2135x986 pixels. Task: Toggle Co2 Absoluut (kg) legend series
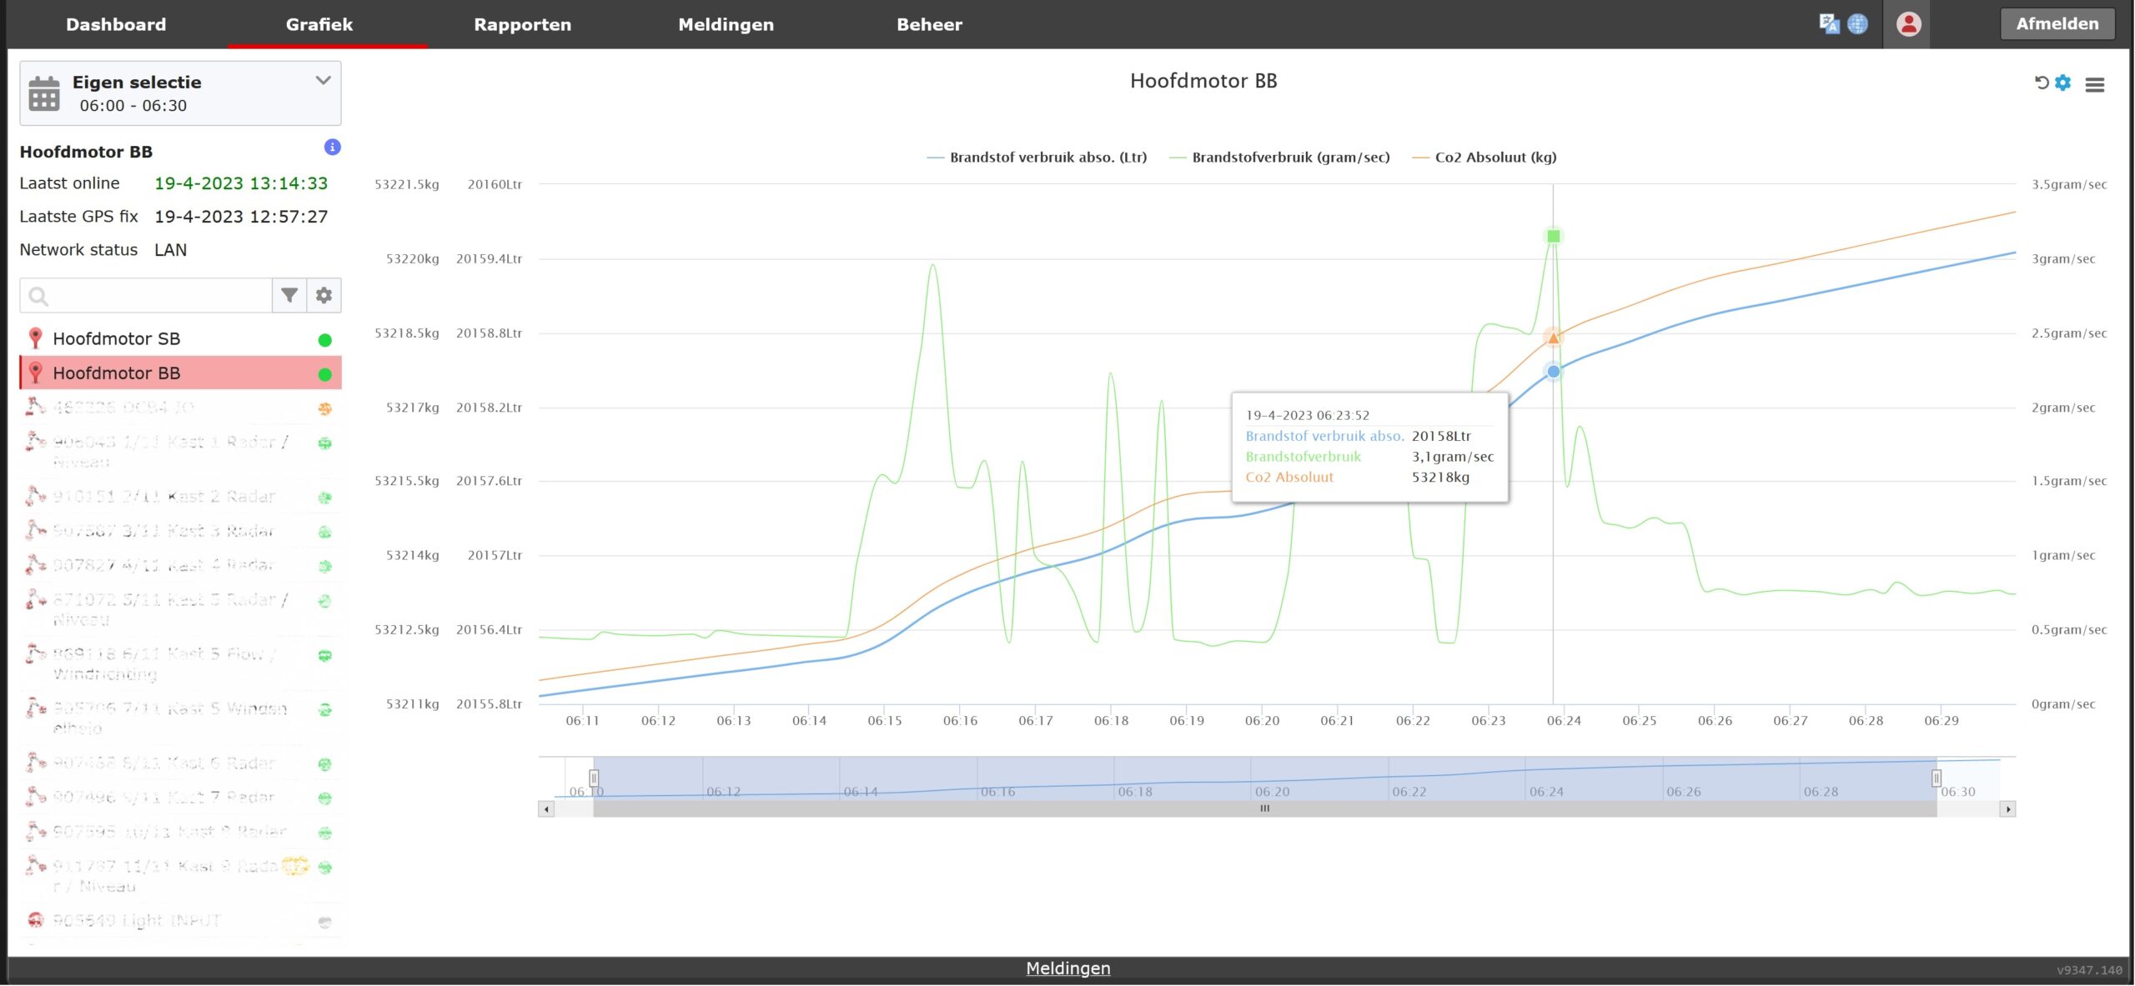pyautogui.click(x=1494, y=158)
